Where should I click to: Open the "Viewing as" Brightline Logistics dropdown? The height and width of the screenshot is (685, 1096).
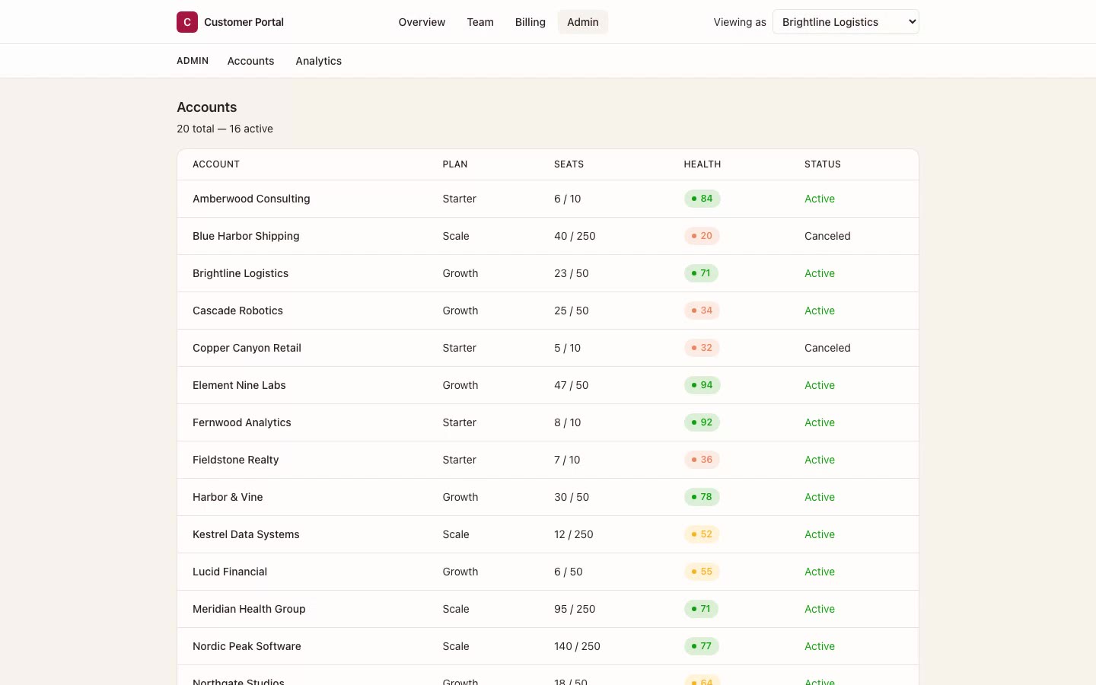(846, 22)
